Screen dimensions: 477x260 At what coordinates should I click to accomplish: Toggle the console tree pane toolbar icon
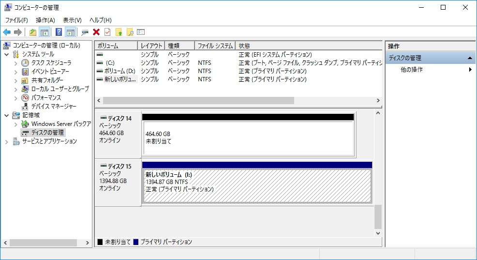[x=45, y=32]
